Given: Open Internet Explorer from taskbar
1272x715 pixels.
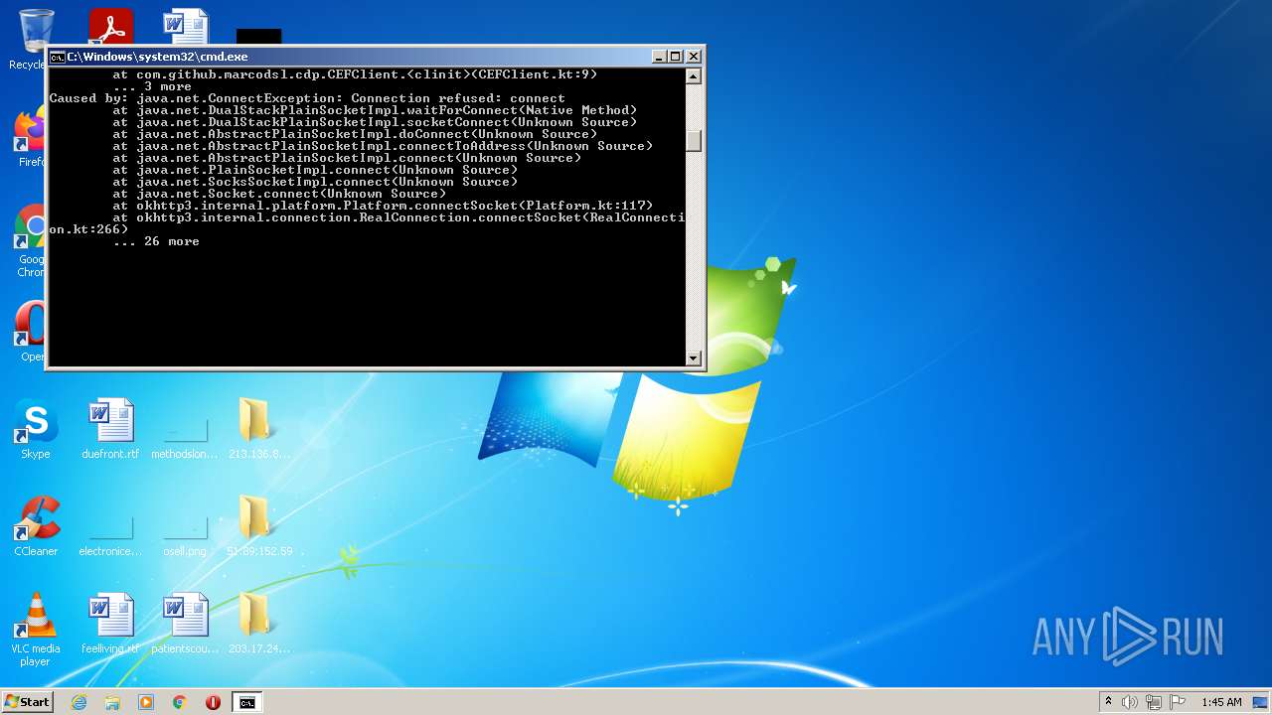Looking at the screenshot, I should [x=79, y=702].
